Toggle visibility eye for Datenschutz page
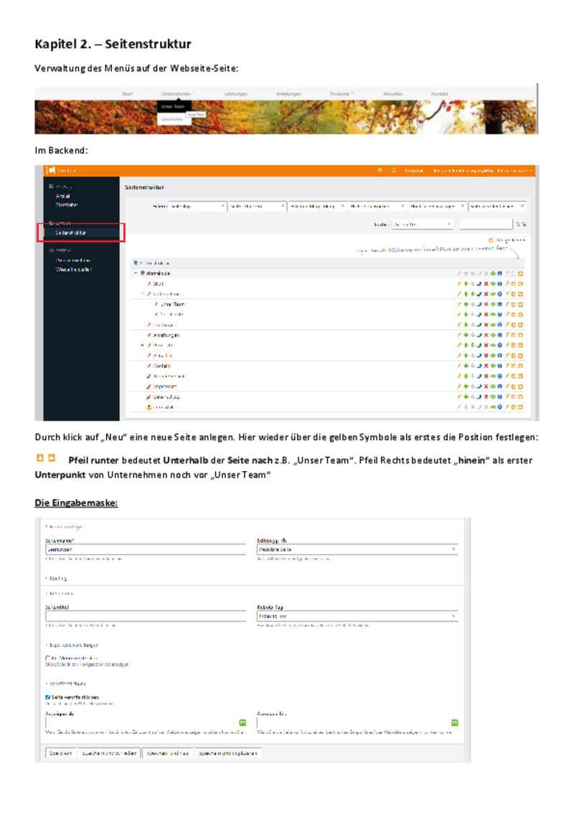Screen dimensions: 574x813 point(493,396)
